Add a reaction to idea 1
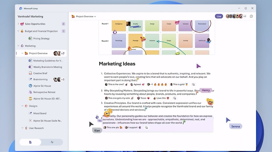272x152 pixels. (x=193, y=84)
